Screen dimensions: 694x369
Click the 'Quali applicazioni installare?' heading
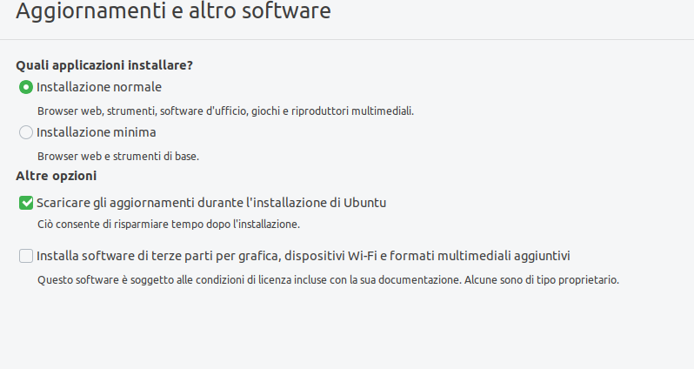(x=104, y=65)
